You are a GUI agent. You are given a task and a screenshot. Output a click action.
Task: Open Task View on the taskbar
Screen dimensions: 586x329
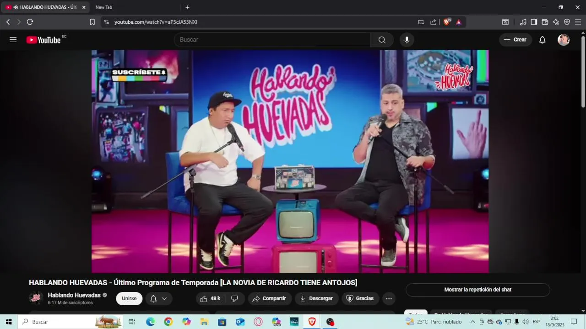132,322
